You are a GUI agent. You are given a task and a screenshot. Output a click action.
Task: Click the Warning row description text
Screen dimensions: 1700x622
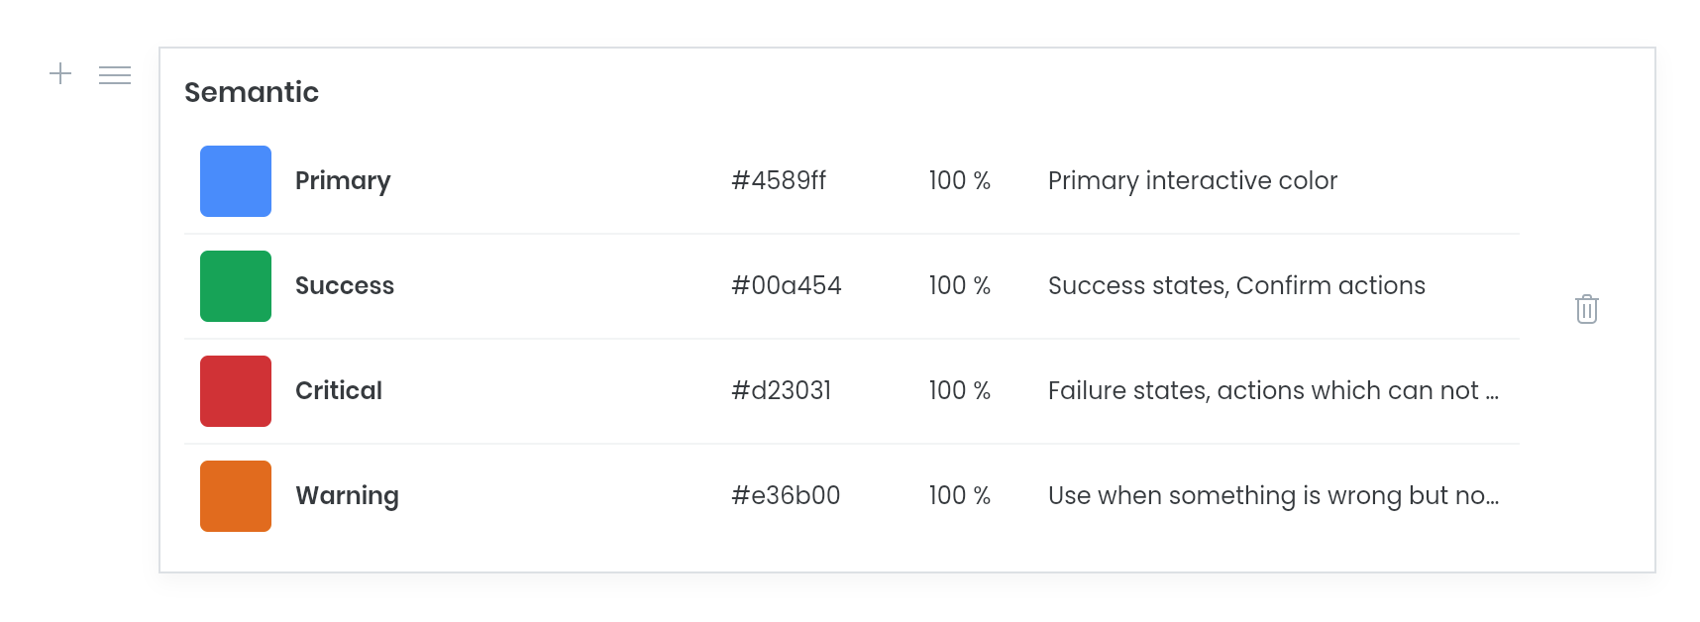point(1273,495)
